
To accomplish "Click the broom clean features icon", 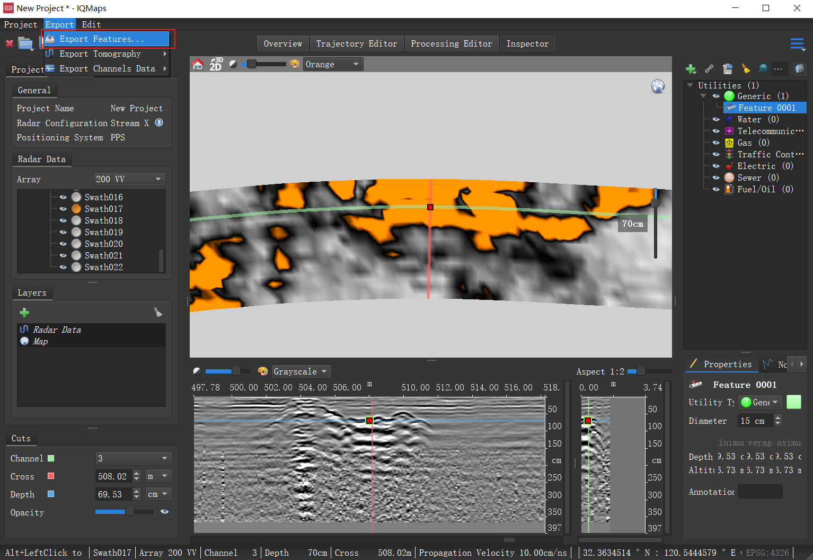I will coord(746,69).
